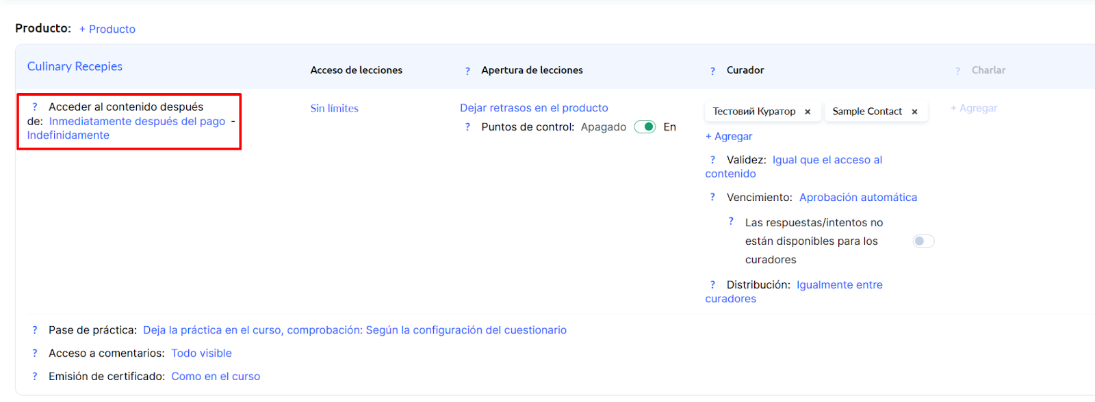
Task: Click help icon beside Curador header
Action: click(712, 71)
